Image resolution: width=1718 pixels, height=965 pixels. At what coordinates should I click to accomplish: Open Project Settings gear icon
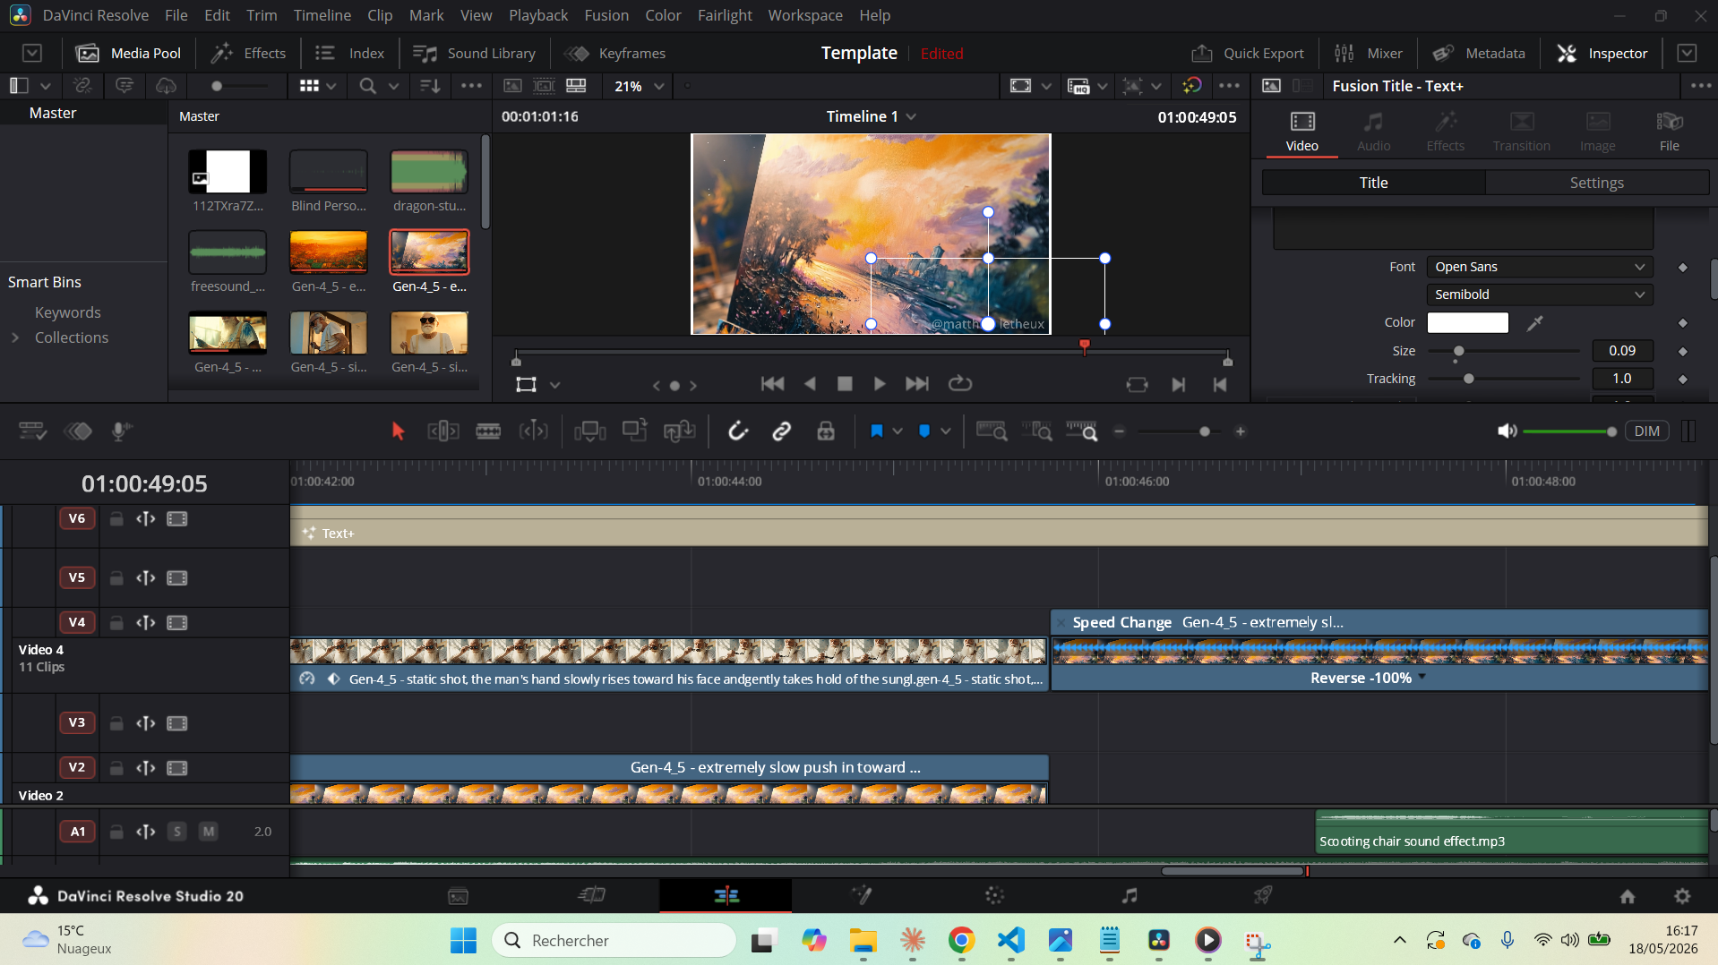tap(1682, 896)
